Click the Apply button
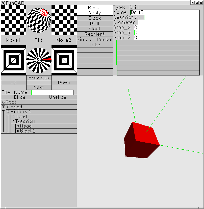The width and height of the screenshot is (204, 209). click(x=95, y=13)
